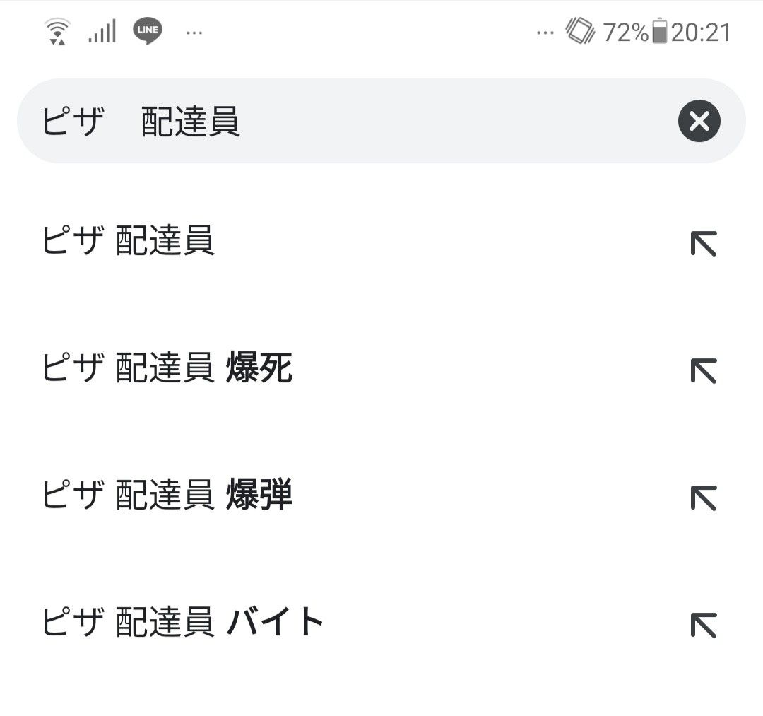Fill query with 爆死 suggestion arrow
The width and height of the screenshot is (763, 716).
[704, 371]
